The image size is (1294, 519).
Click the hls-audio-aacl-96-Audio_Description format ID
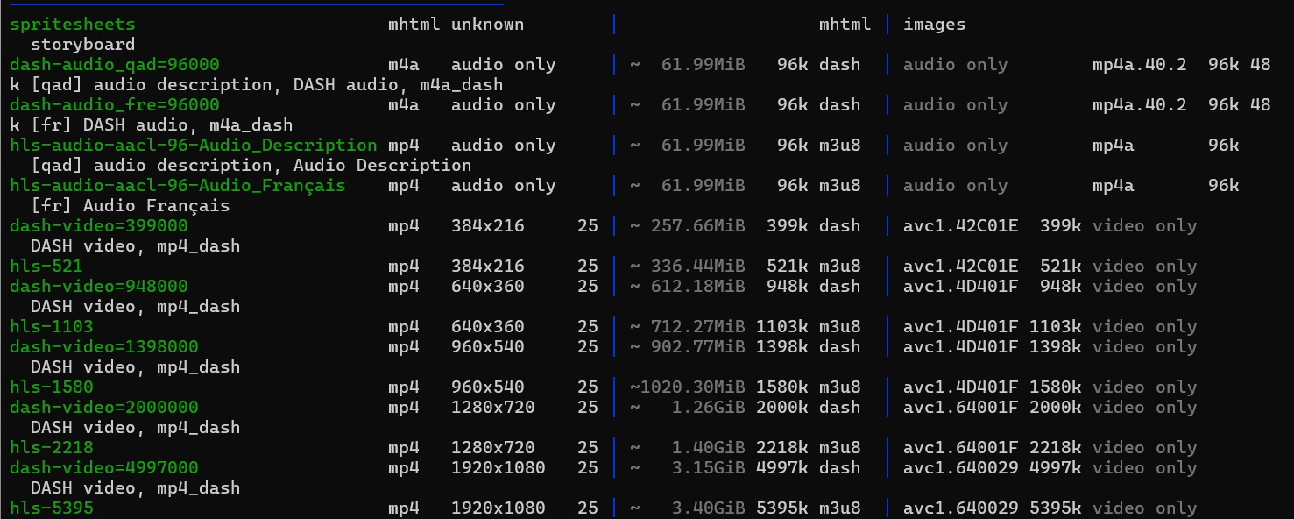click(x=194, y=146)
